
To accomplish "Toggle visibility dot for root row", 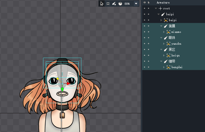I will point(145,9).
